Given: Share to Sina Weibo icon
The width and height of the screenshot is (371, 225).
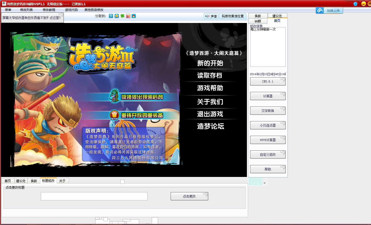Looking at the screenshot, I should [x=128, y=16].
